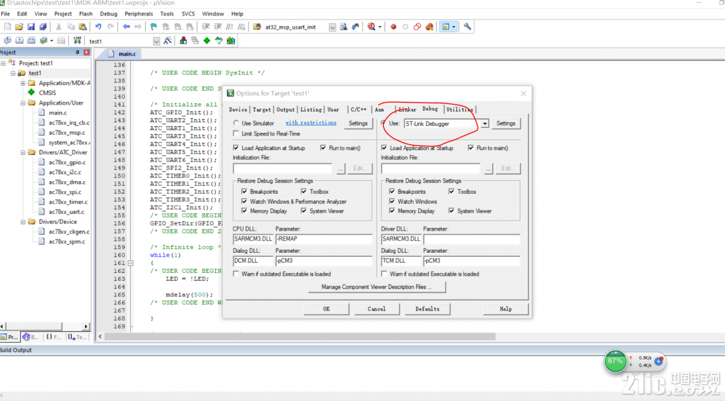Kill all breakpoints with the toolbar icon
Screen dimensions: 725x401
pyautogui.click(x=430, y=27)
